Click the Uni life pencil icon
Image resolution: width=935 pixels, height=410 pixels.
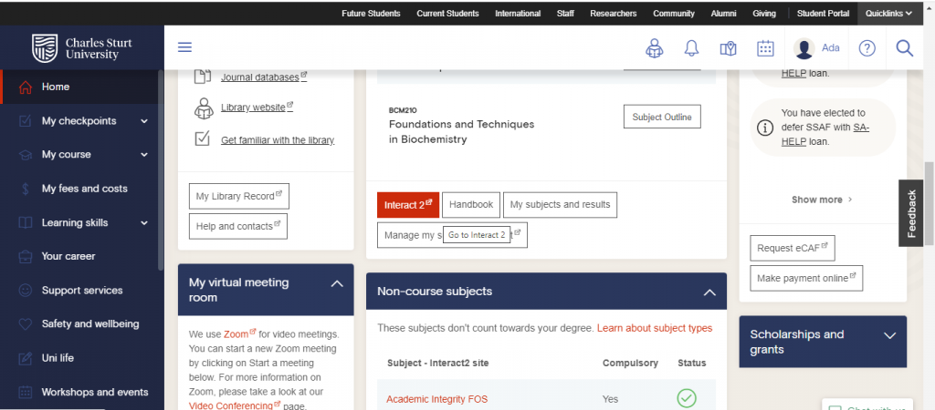pos(25,358)
